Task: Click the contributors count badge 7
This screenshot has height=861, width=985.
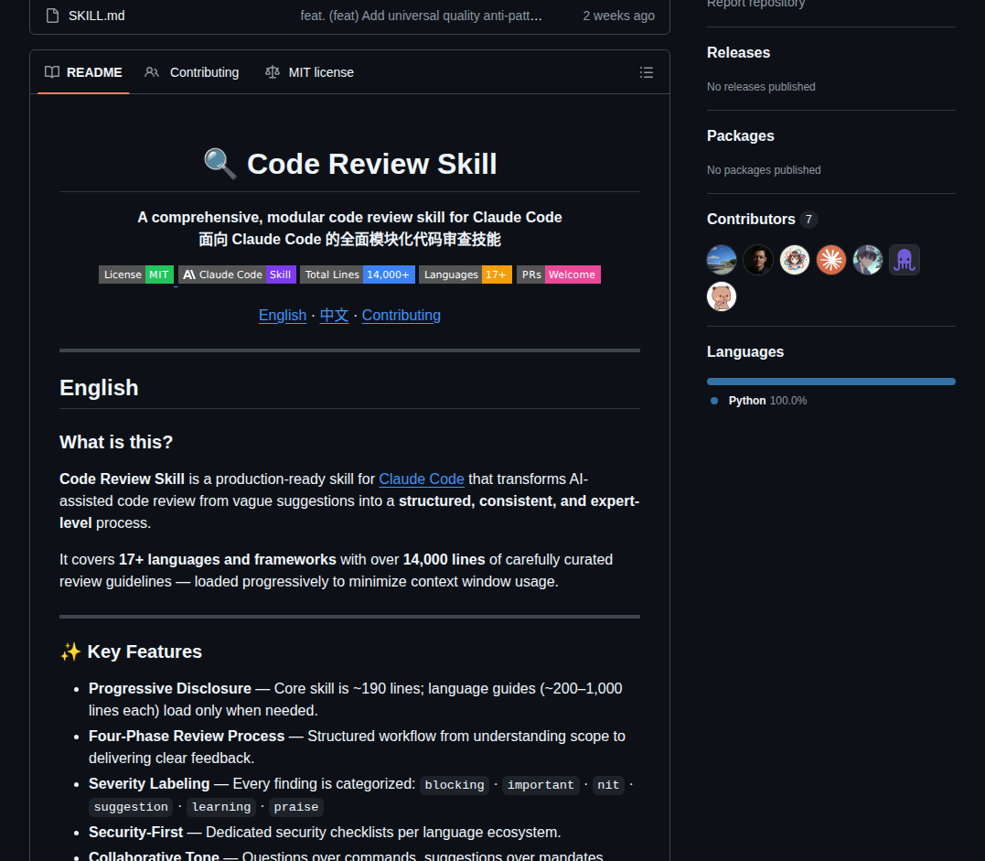Action: (x=808, y=220)
